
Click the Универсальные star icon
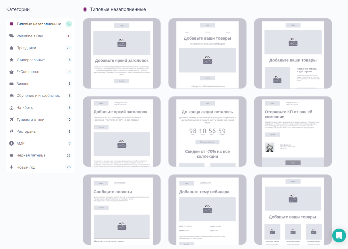11,60
